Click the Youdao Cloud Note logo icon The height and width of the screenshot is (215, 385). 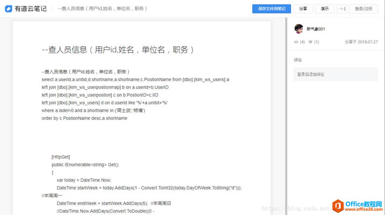(9, 9)
